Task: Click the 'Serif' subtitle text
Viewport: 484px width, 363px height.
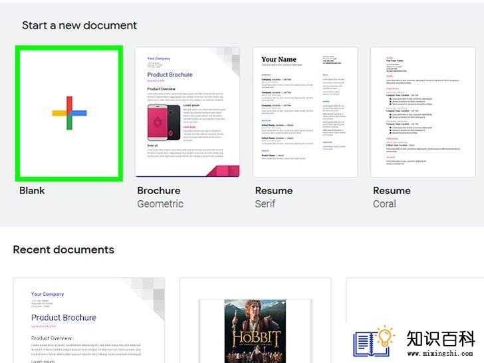Action: tap(265, 203)
